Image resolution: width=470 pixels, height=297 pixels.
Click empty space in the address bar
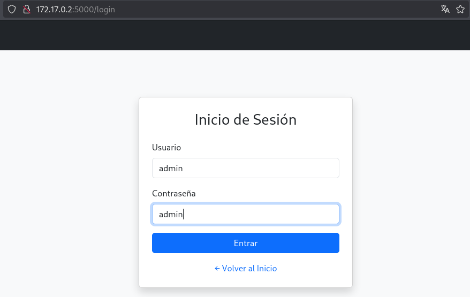pos(270,10)
